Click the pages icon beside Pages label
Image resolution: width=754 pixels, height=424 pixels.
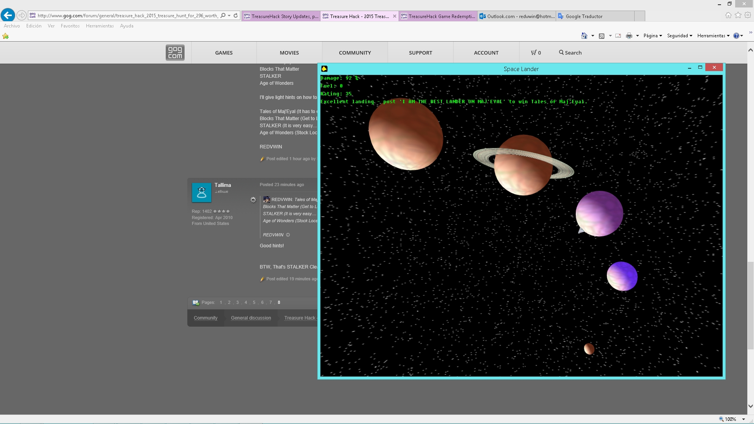pos(196,302)
